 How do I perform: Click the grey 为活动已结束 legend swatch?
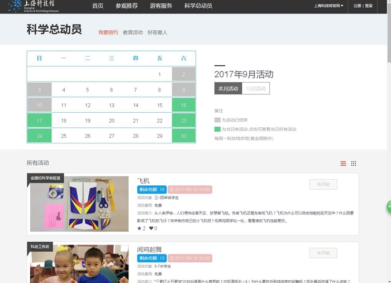pos(217,120)
